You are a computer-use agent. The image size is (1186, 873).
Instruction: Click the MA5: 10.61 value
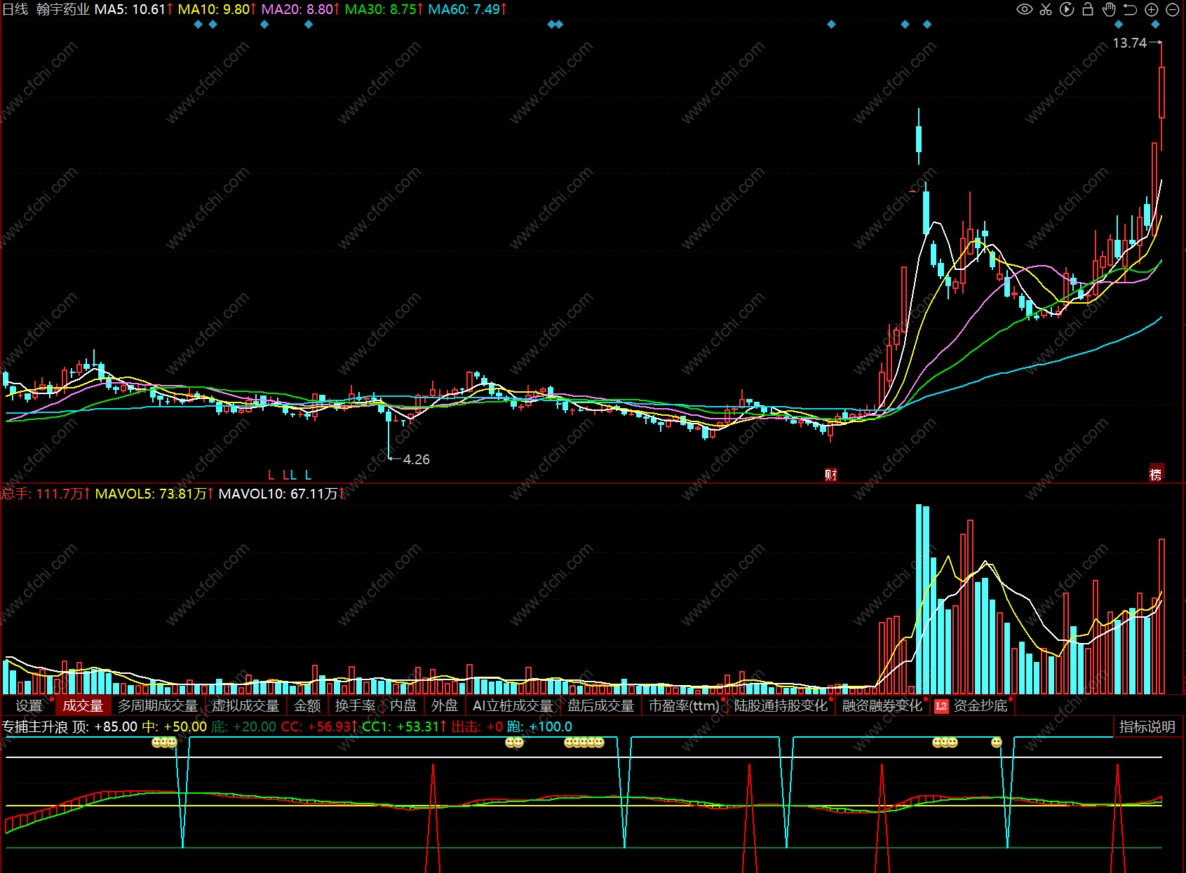click(x=134, y=9)
